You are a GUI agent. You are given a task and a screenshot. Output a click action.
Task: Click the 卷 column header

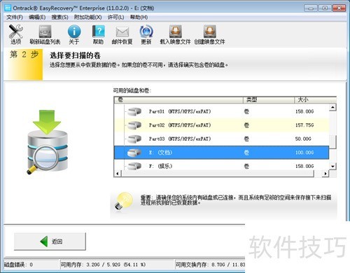[x=178, y=100]
